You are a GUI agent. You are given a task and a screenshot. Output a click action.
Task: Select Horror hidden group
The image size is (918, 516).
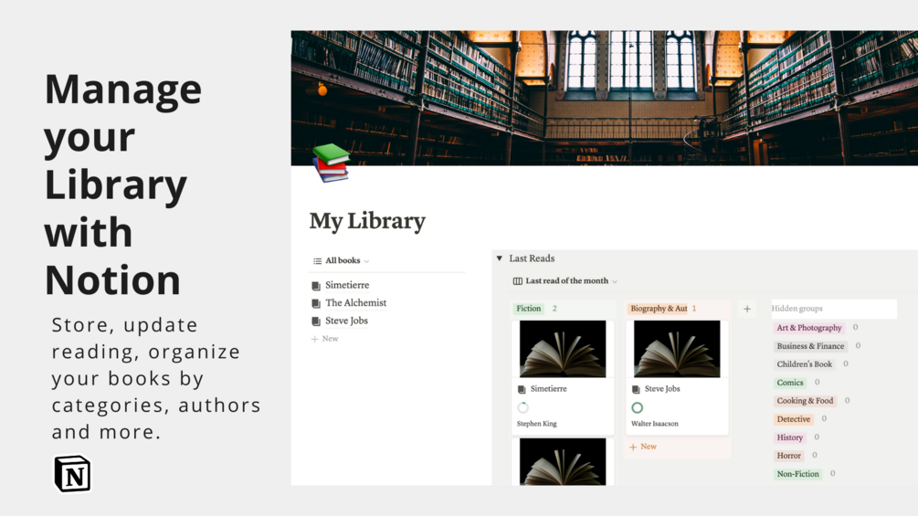point(788,456)
